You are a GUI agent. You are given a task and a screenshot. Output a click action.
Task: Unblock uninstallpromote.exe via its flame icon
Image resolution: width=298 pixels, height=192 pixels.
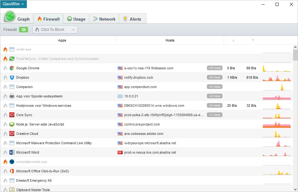click(5, 162)
